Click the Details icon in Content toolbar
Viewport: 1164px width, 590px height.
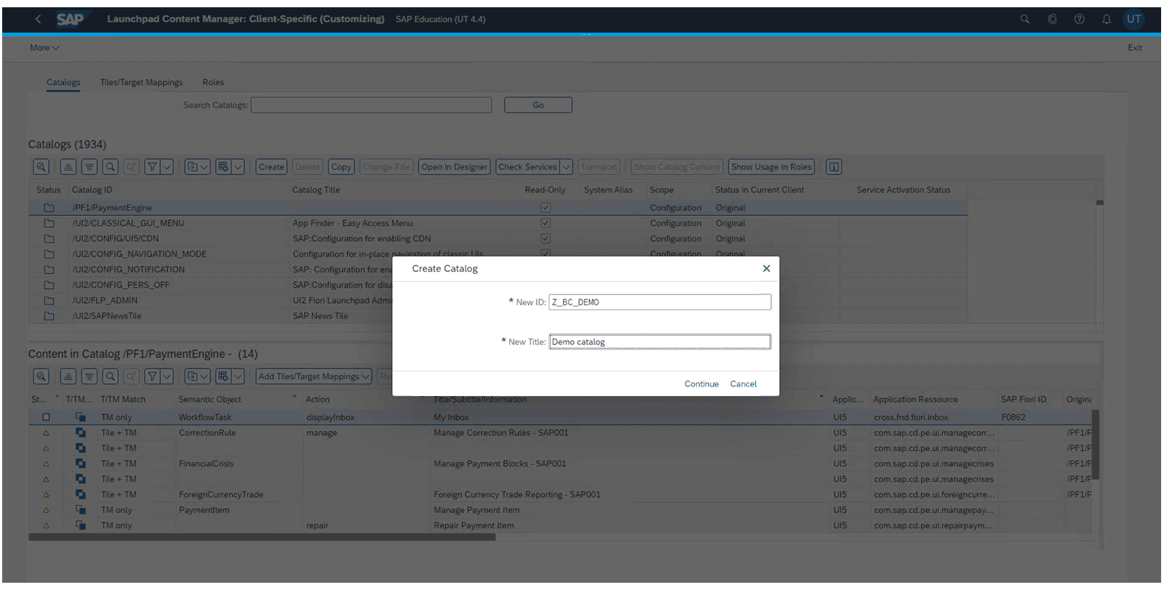41,376
